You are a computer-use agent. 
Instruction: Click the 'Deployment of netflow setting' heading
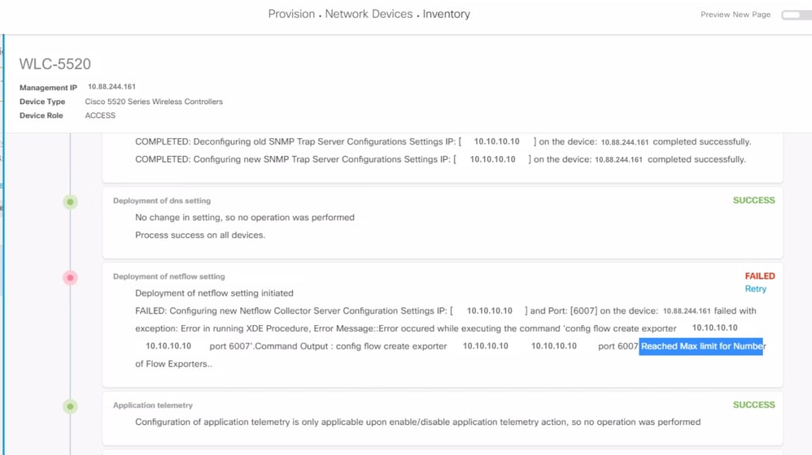[x=169, y=276]
